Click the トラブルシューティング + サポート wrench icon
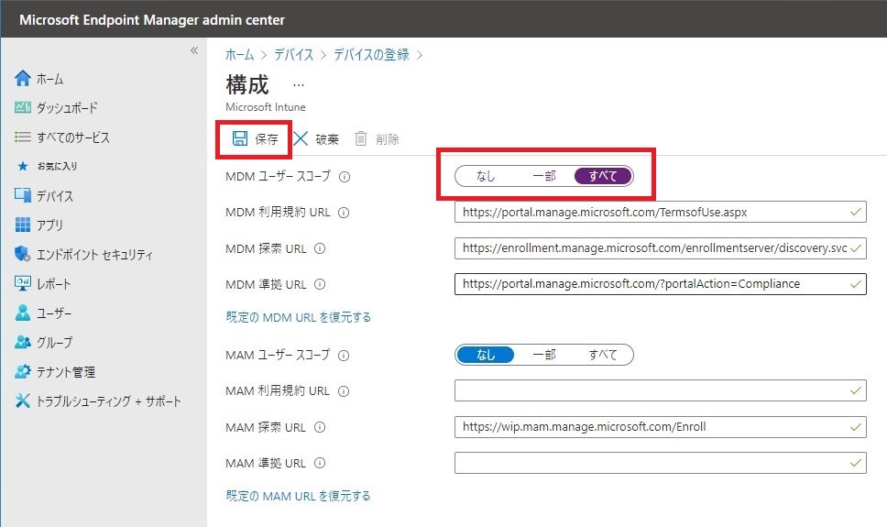 pyautogui.click(x=23, y=401)
